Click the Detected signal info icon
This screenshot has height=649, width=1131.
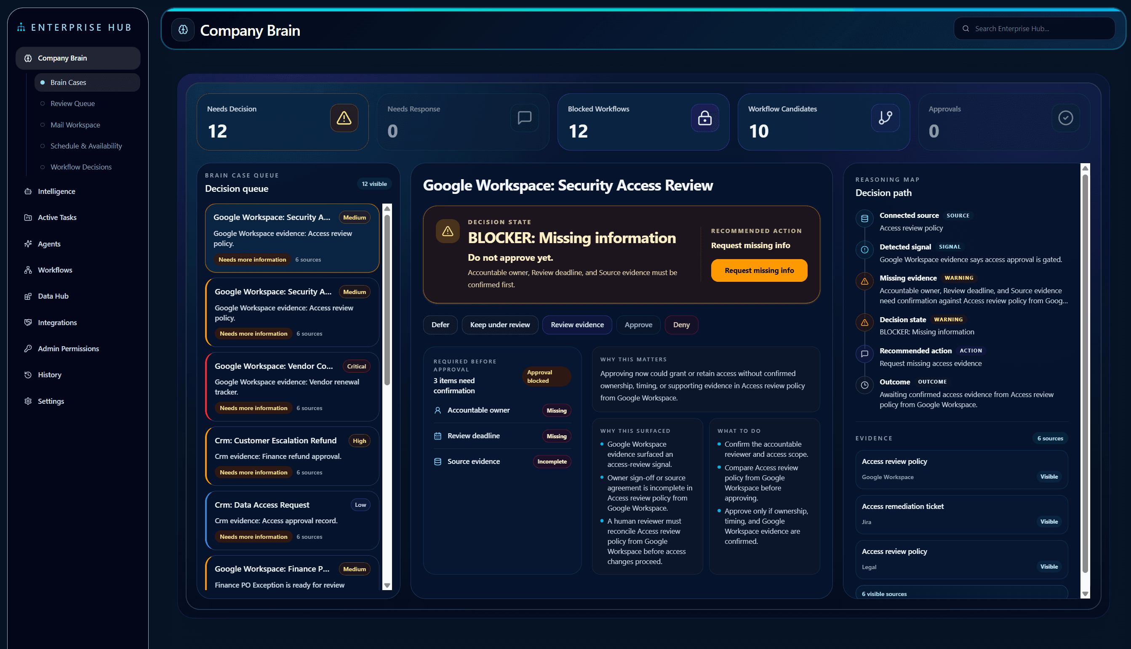coord(864,249)
